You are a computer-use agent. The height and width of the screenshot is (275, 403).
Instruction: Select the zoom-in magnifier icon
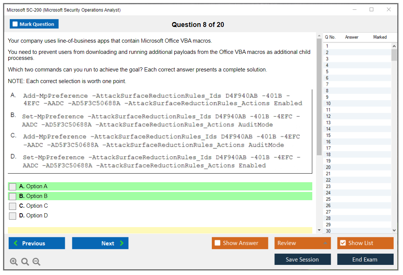pyautogui.click(x=14, y=262)
